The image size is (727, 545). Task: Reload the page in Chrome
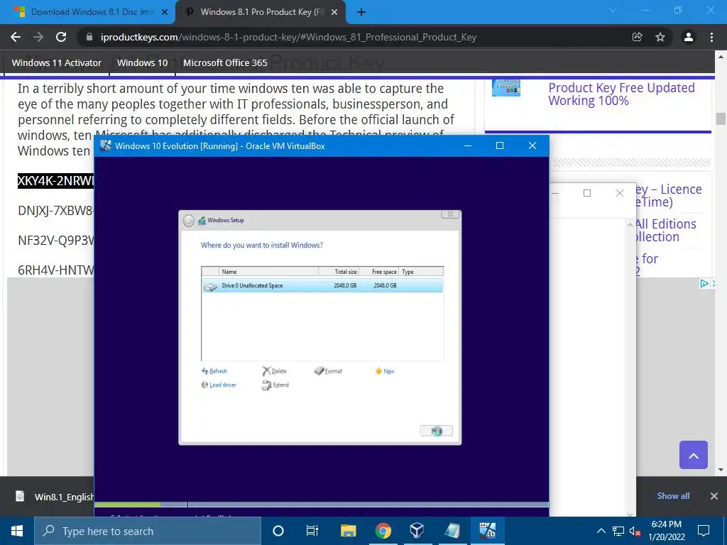(61, 37)
